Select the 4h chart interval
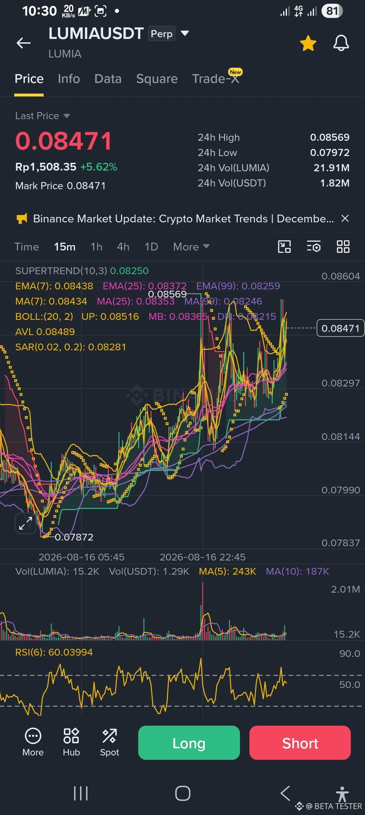Image resolution: width=365 pixels, height=815 pixels. 123,247
